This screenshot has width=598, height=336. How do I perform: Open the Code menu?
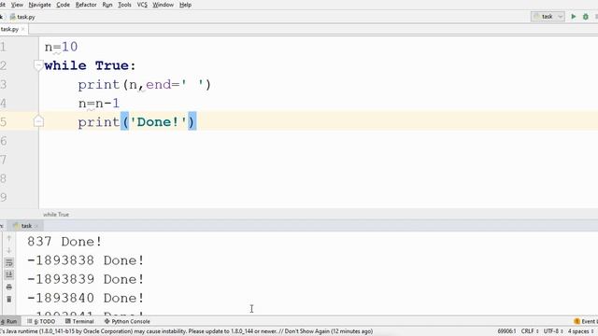point(63,5)
